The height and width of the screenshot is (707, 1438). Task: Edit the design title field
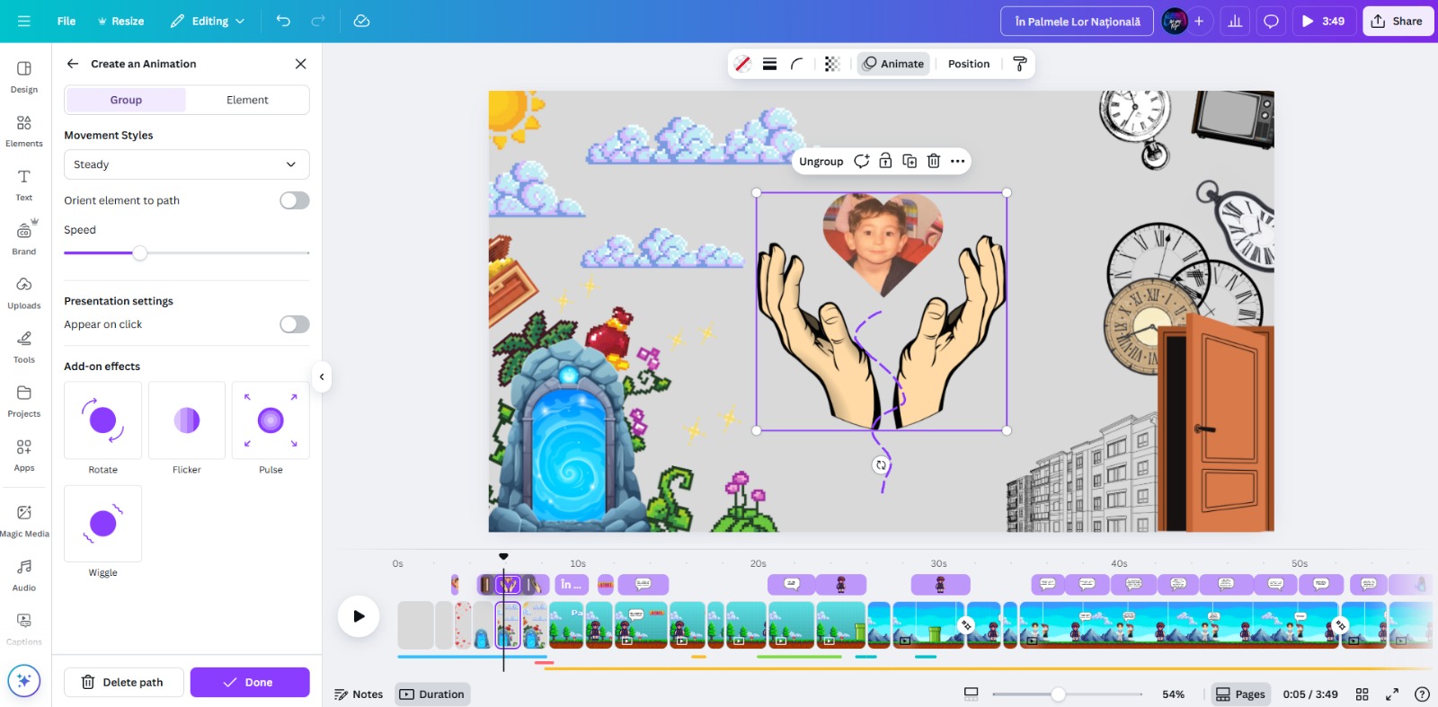[1077, 21]
